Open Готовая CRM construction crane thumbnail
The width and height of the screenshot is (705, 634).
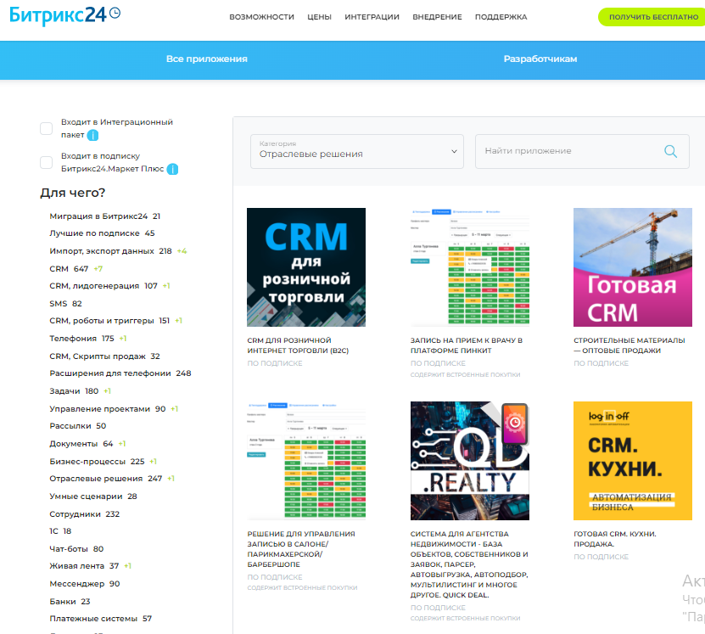click(633, 267)
